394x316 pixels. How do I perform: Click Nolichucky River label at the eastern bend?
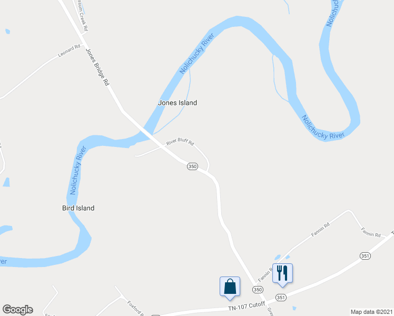click(323, 127)
